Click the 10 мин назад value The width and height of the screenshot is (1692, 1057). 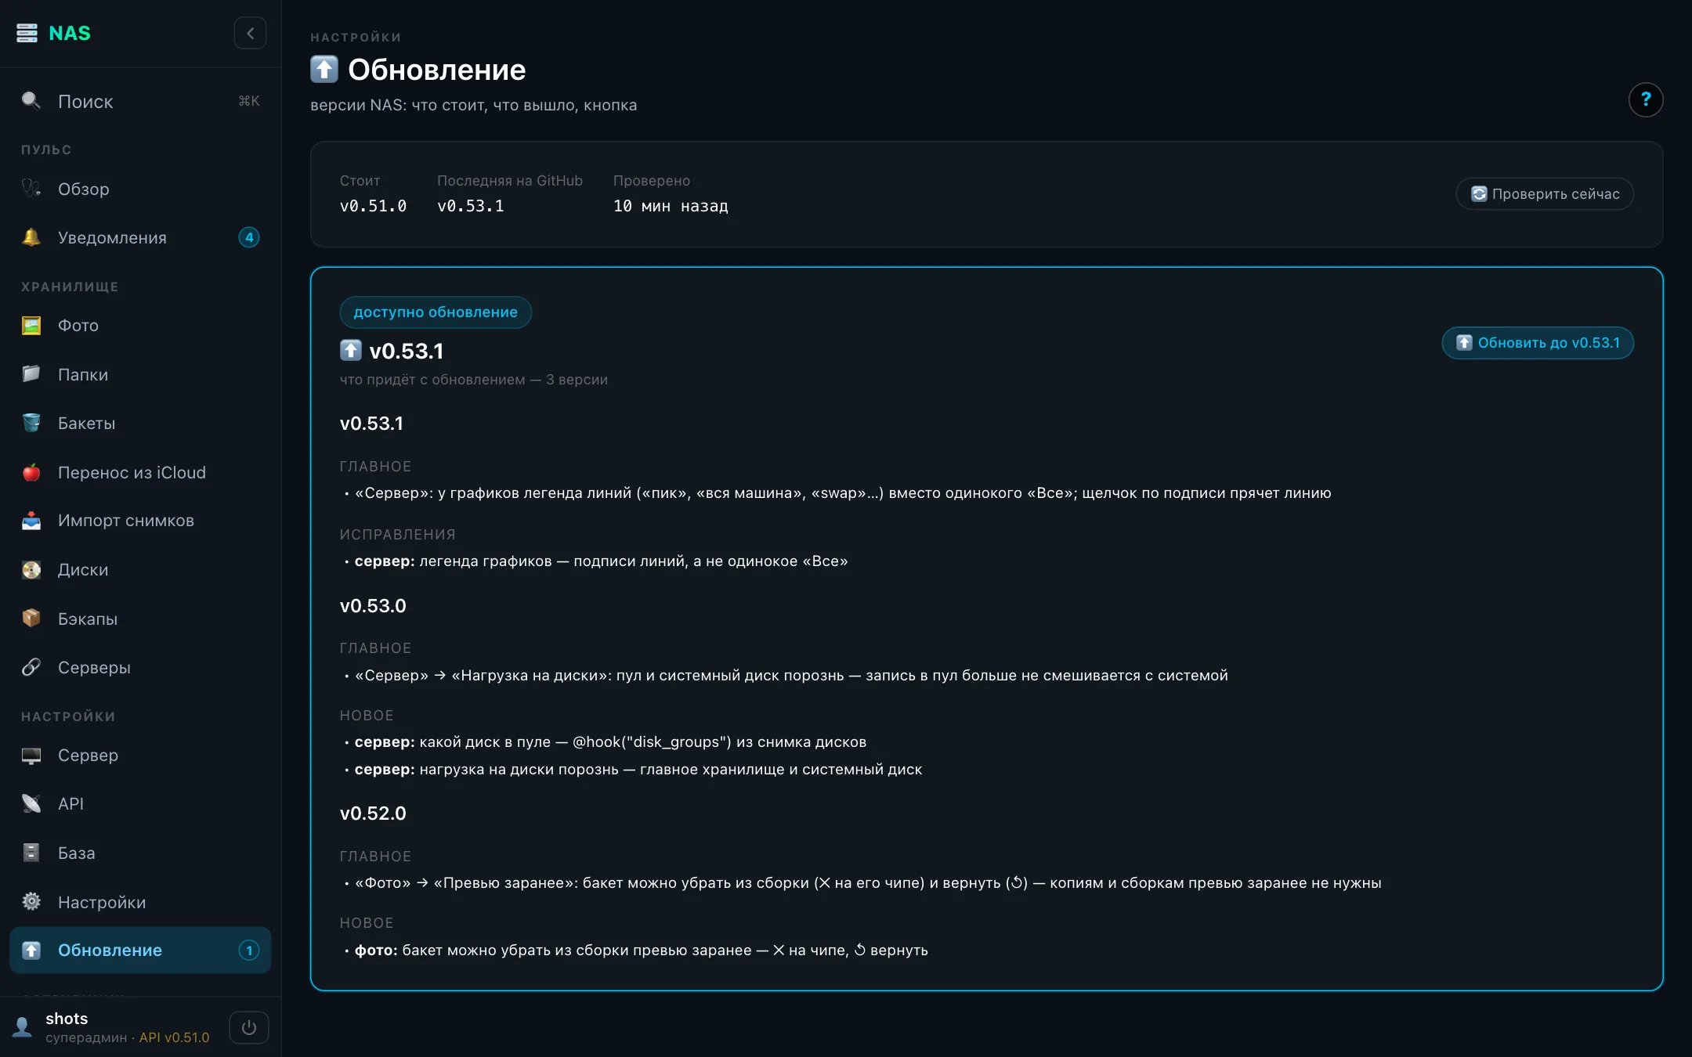coord(671,206)
